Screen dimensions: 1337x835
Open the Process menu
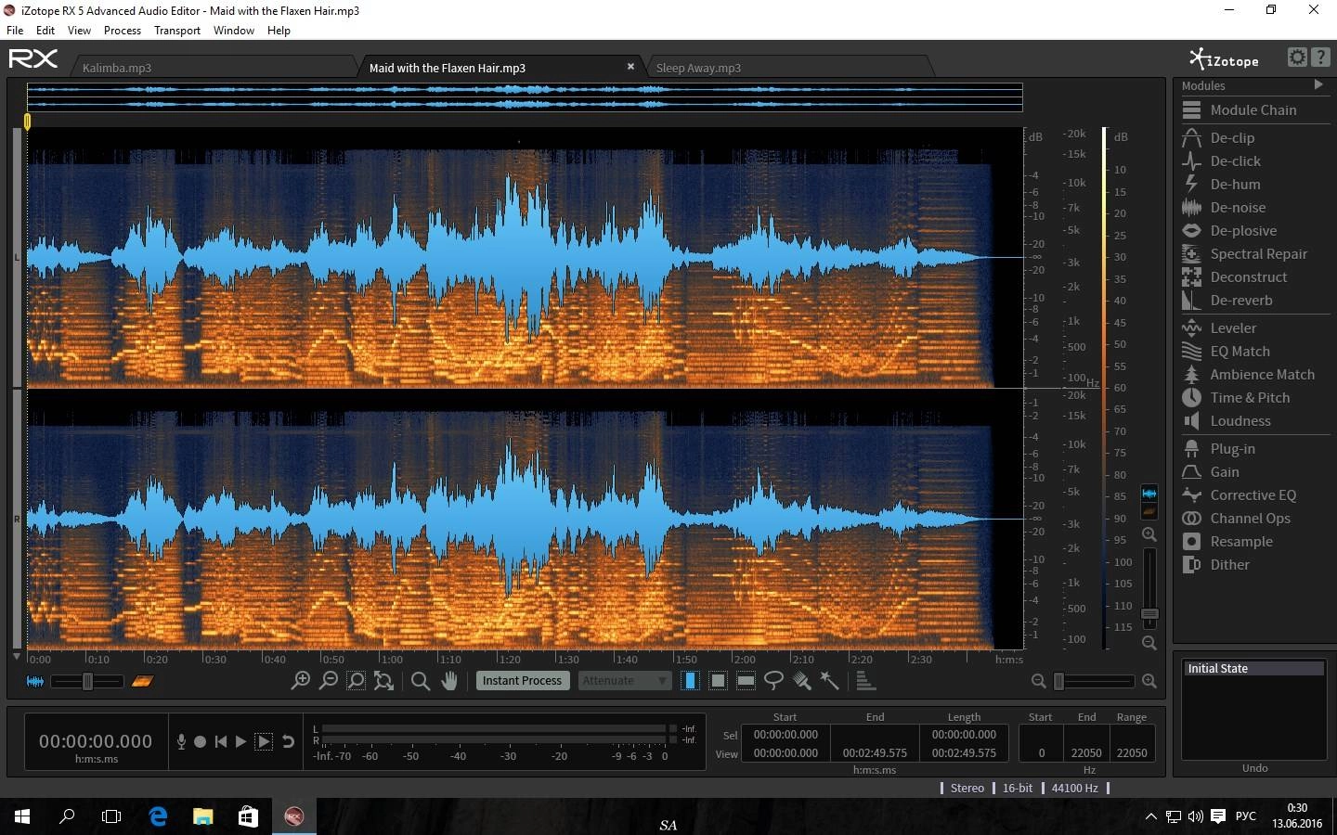point(123,30)
